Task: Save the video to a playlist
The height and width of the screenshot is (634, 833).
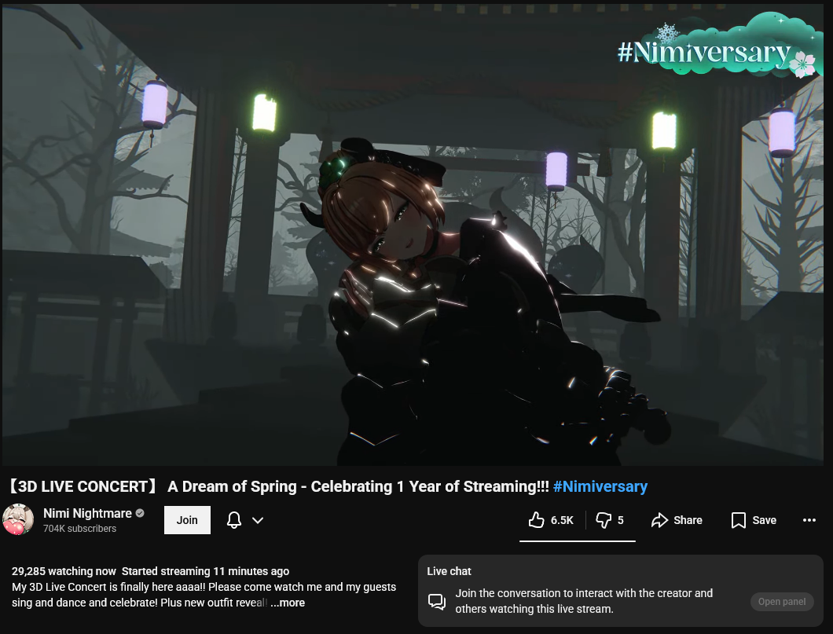Action: click(754, 520)
